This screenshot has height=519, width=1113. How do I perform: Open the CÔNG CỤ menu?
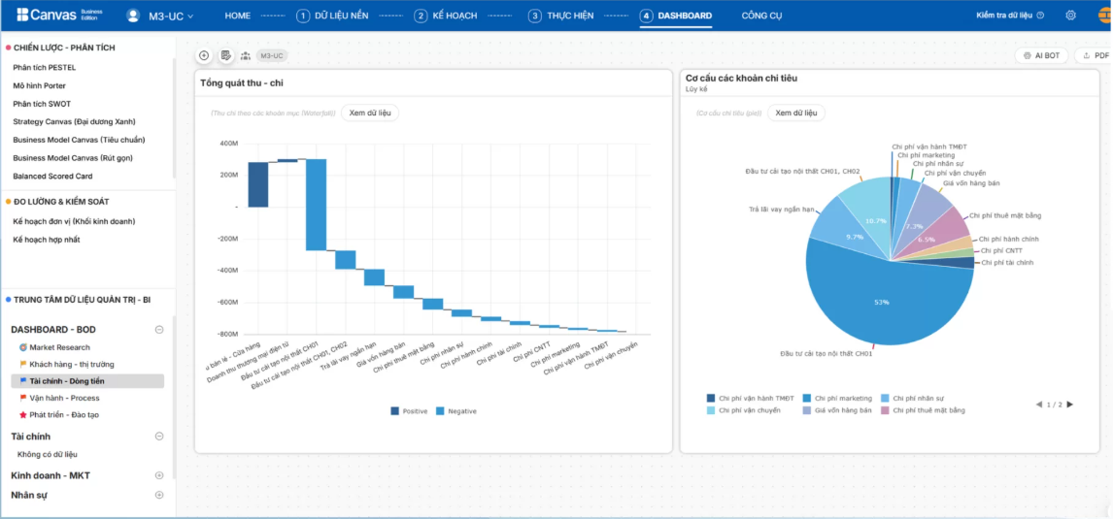(x=761, y=16)
